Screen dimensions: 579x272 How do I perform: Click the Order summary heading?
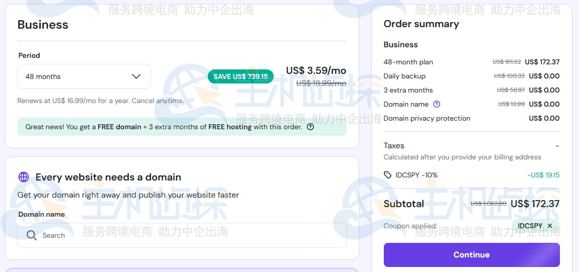click(421, 24)
